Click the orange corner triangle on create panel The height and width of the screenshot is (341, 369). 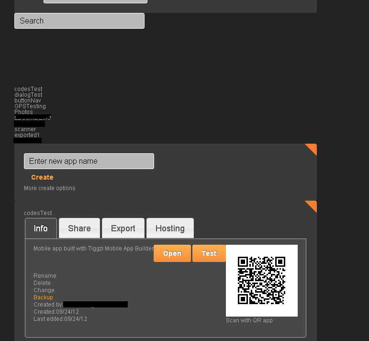(312, 148)
